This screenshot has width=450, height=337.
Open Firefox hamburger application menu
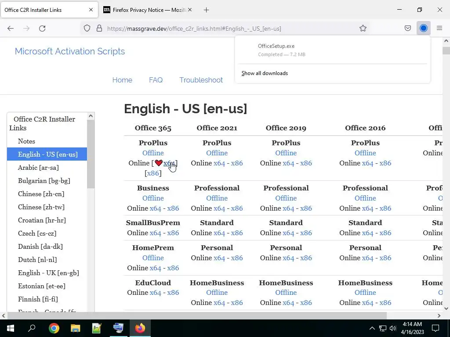tap(439, 29)
